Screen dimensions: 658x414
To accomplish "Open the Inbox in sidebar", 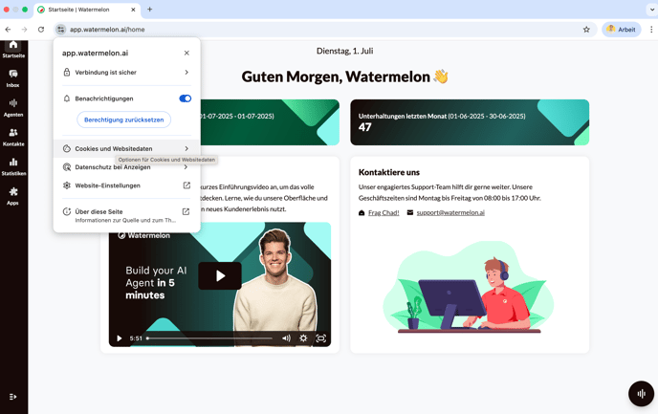I will pos(13,78).
